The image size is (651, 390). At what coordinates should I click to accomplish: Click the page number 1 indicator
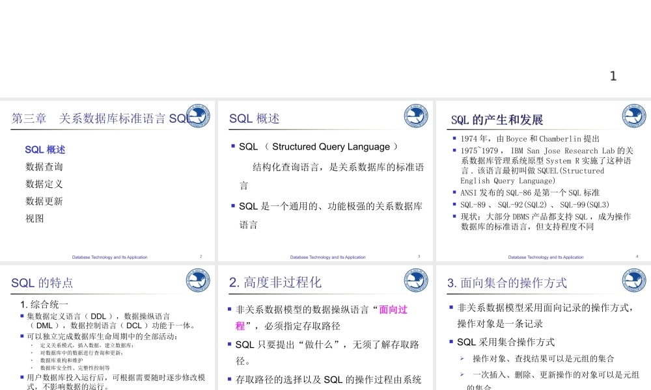click(x=613, y=76)
